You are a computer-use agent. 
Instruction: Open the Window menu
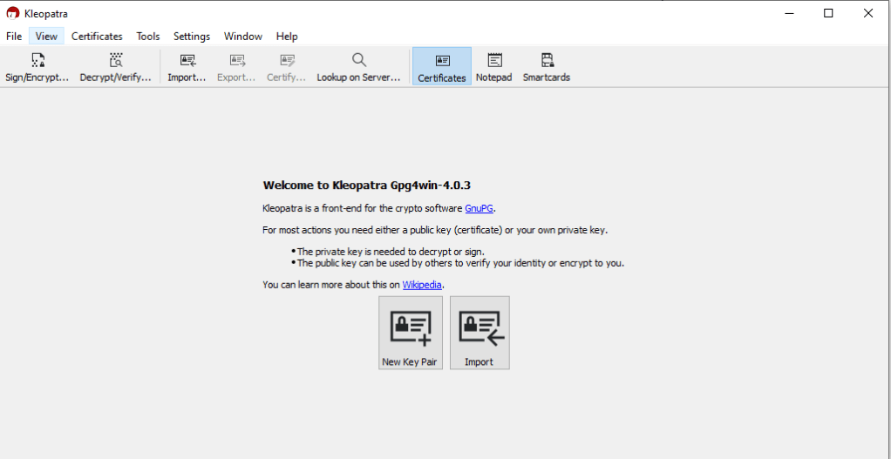pos(243,37)
